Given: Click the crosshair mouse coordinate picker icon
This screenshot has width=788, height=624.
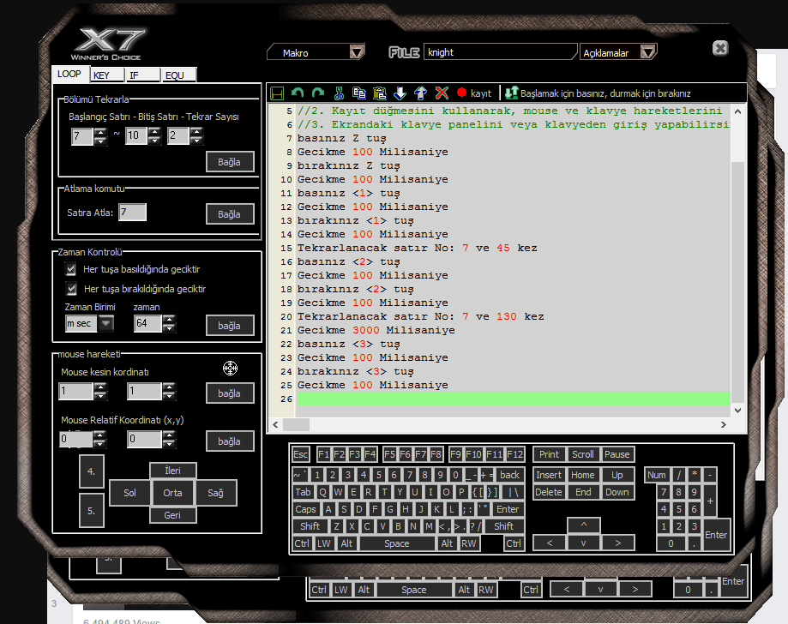Looking at the screenshot, I should (x=230, y=369).
